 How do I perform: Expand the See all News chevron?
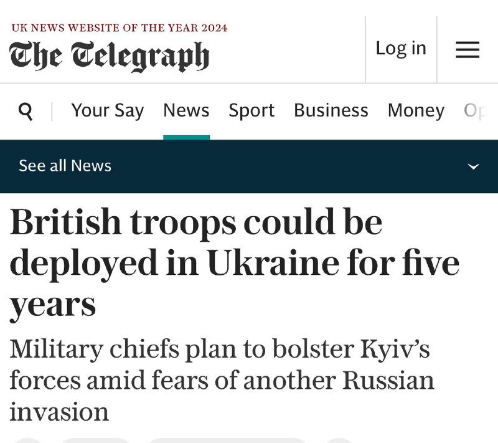(474, 166)
